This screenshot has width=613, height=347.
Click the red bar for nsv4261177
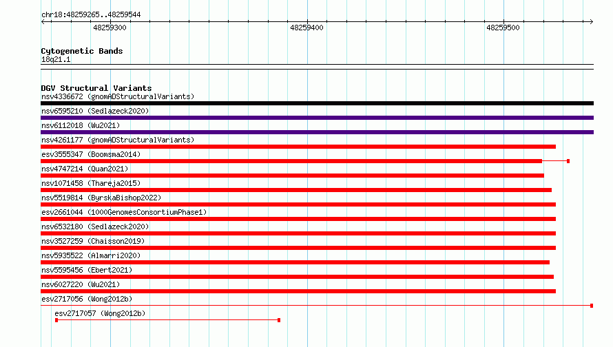[x=298, y=147]
